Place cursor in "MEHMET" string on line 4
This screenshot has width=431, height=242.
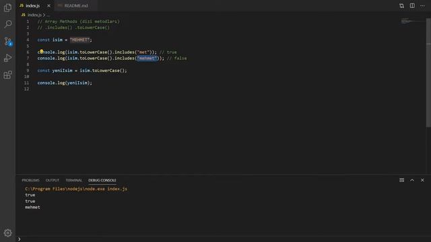click(79, 40)
